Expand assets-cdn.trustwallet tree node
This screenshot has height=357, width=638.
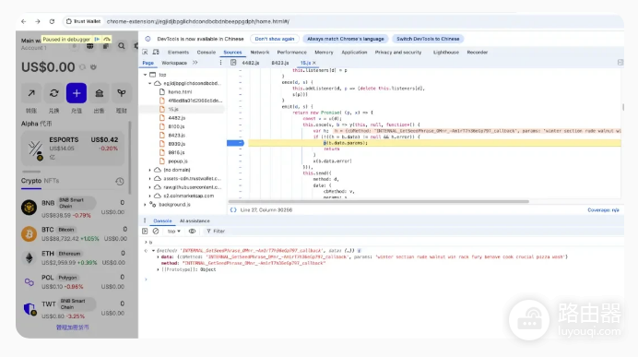pos(149,179)
